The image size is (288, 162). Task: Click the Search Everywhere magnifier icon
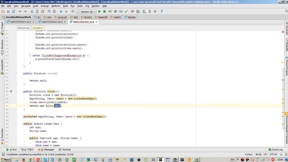pyautogui.click(x=286, y=11)
